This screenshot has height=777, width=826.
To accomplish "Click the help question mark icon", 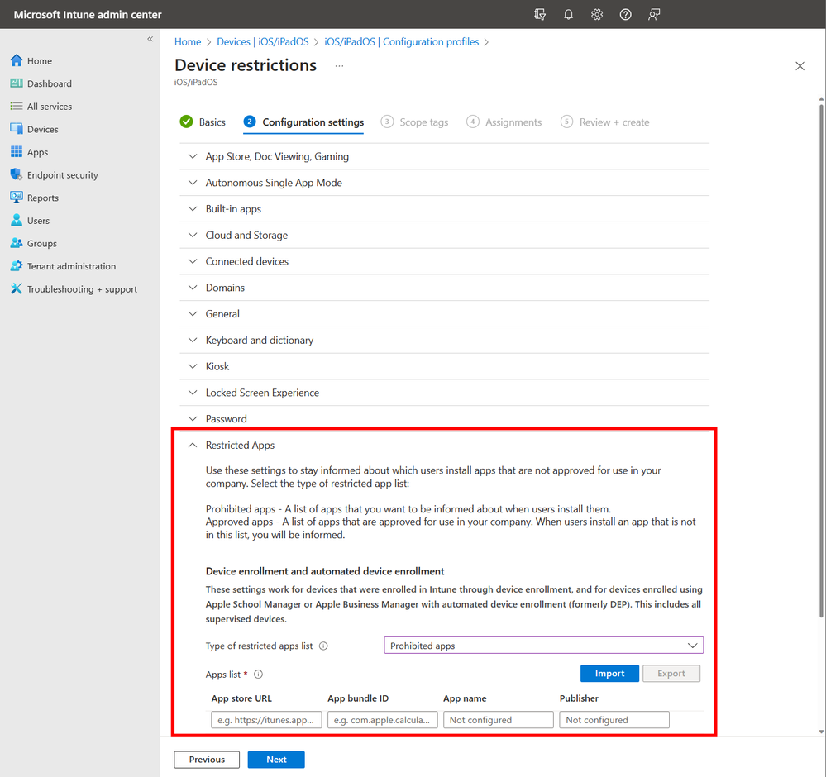I will 625,14.
